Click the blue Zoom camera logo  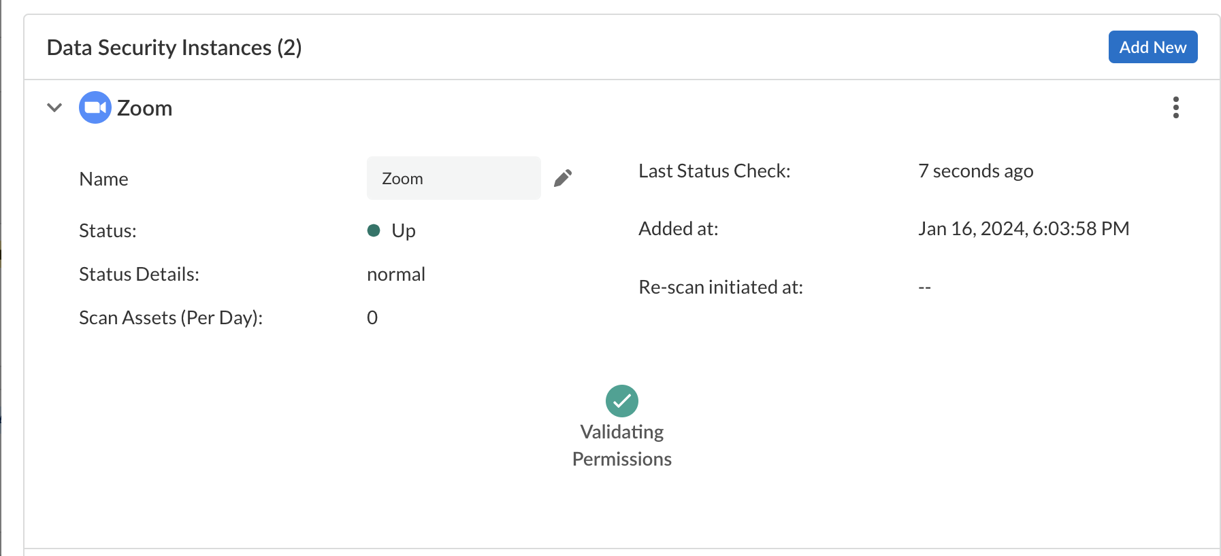[95, 107]
